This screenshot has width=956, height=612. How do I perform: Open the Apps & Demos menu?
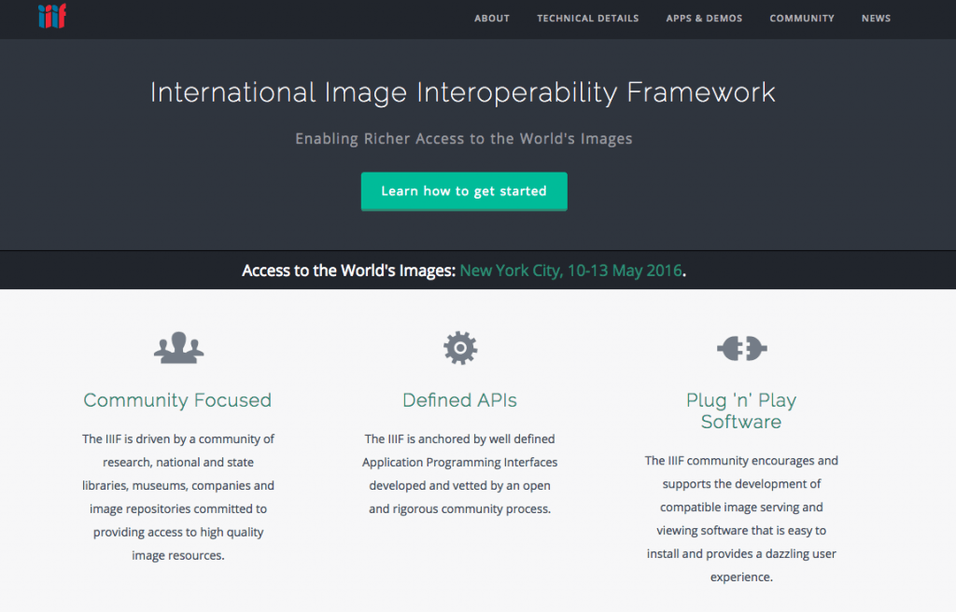pos(704,19)
